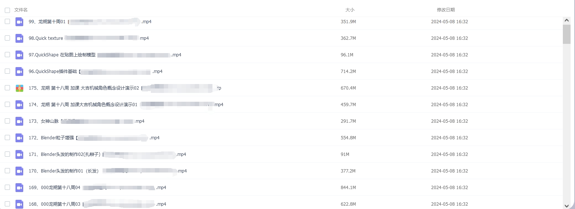The width and height of the screenshot is (575, 209).
Task: Click the vertical scrollbar thumb
Action: pyautogui.click(x=567, y=34)
